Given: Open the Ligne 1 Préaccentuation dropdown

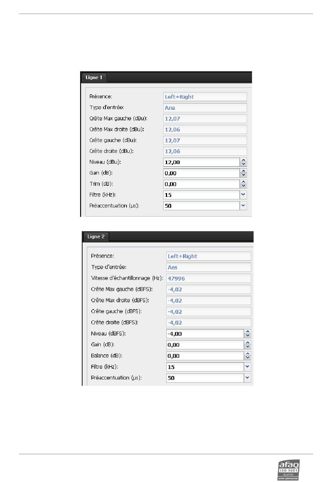Looking at the screenshot, I should [243, 206].
